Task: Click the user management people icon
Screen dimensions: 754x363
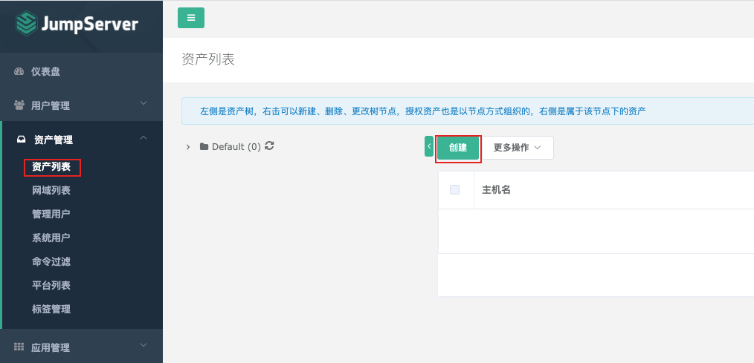Action: (x=19, y=105)
